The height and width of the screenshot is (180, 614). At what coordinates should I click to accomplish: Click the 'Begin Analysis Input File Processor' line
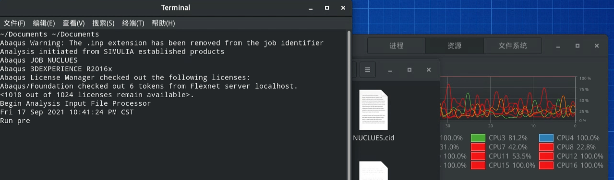pos(75,103)
